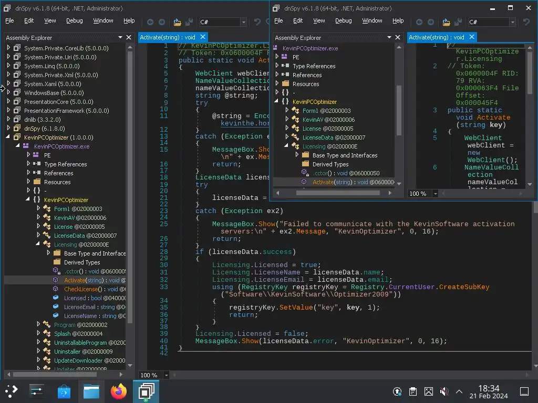Open left editor 100 % zoom dropdown
The width and height of the screenshot is (538, 403).
(x=166, y=375)
